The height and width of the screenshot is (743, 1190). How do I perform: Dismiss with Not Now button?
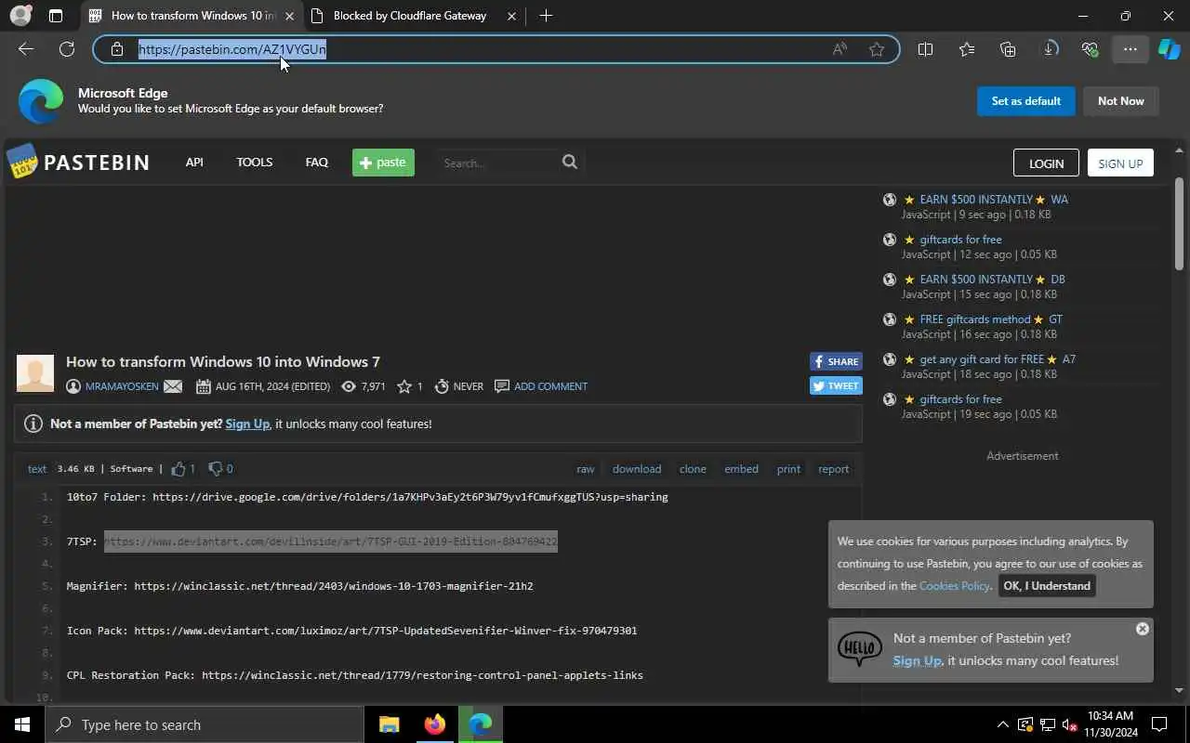[x=1121, y=101]
